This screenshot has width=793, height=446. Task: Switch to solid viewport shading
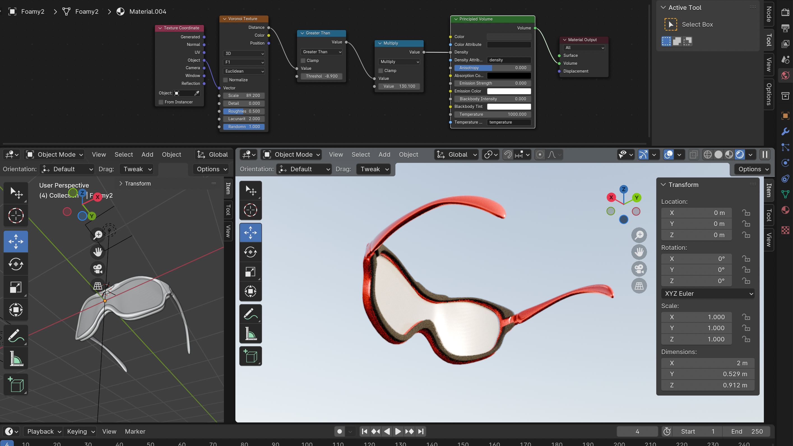718,155
